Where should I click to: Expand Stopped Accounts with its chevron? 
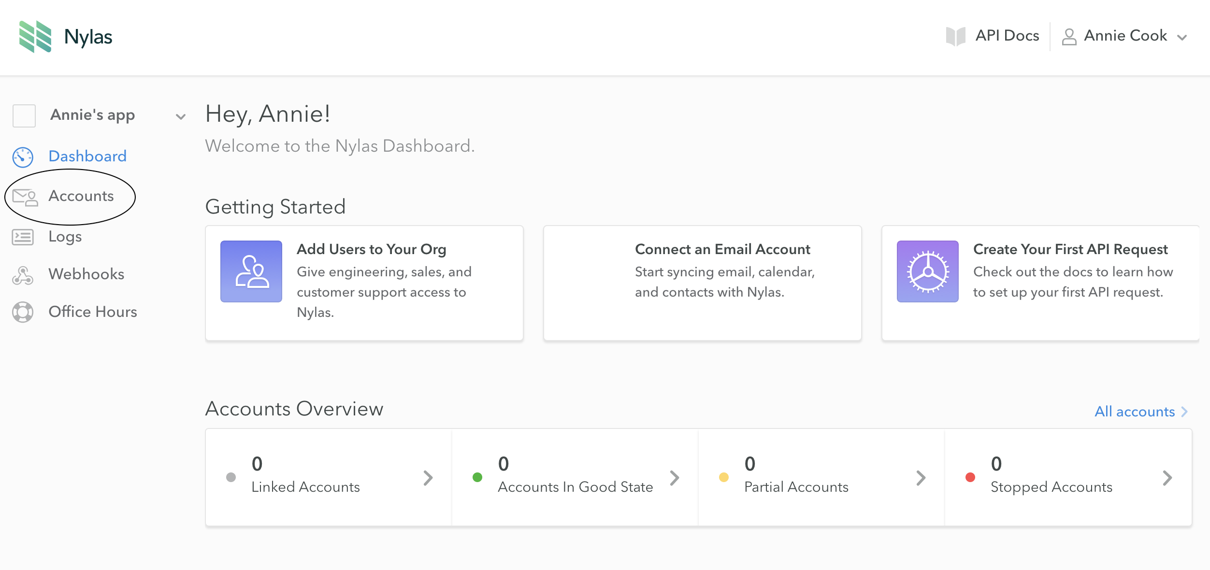point(1167,478)
